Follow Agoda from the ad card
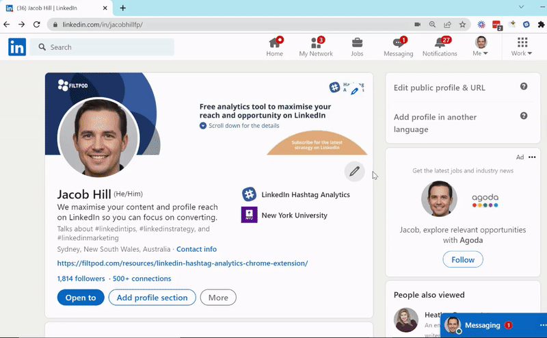 pos(463,259)
